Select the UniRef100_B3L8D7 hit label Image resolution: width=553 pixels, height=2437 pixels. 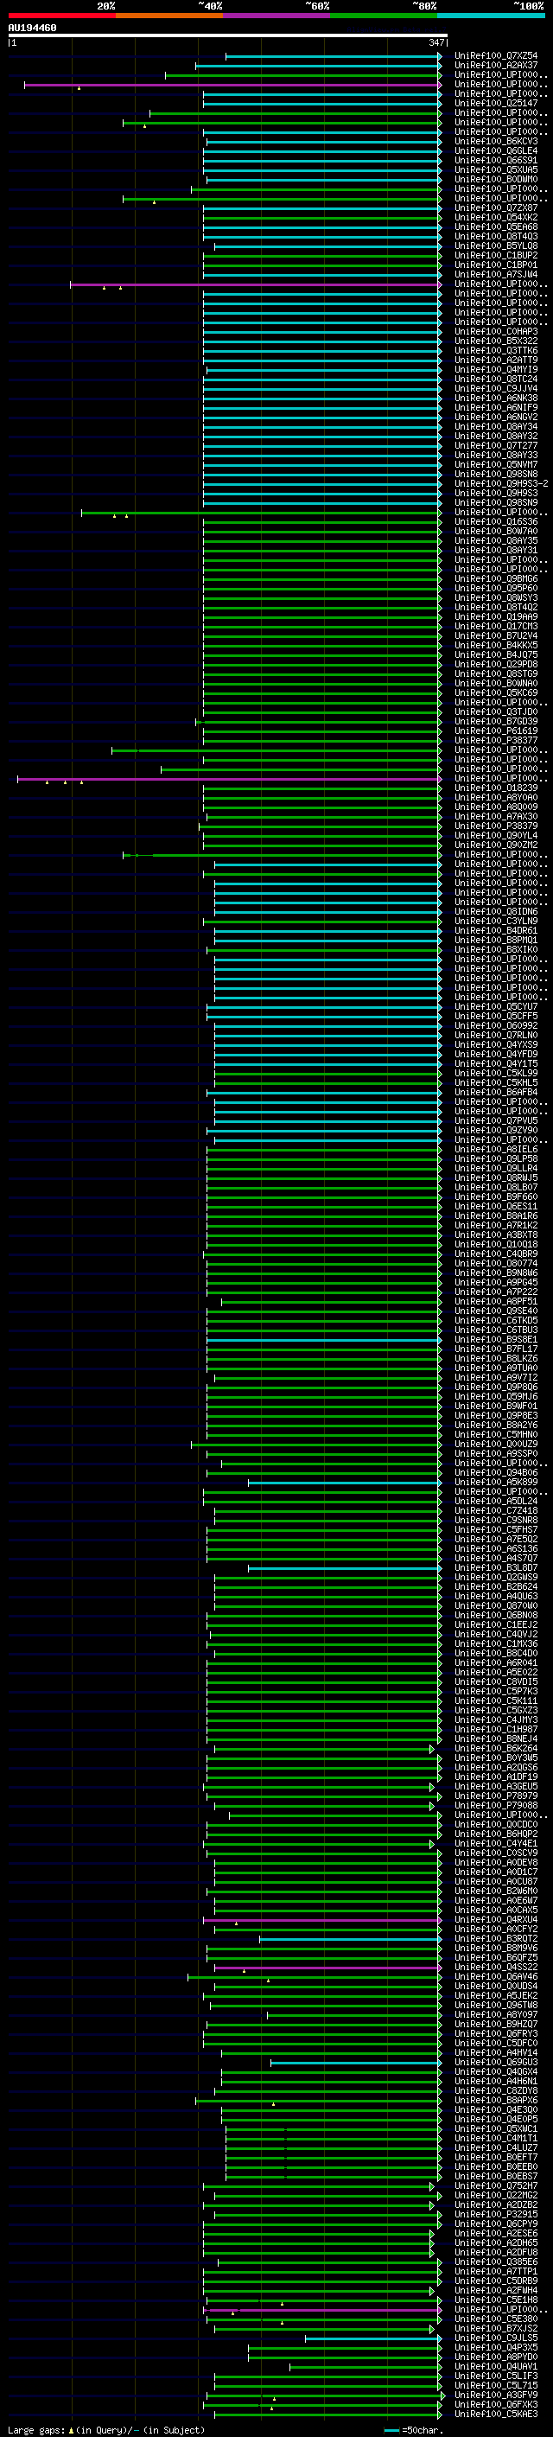[495, 1567]
